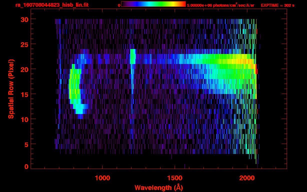Click the 2000 wavelength tick label
Image resolution: width=307 pixels, height=192 pixels.
[x=247, y=178]
